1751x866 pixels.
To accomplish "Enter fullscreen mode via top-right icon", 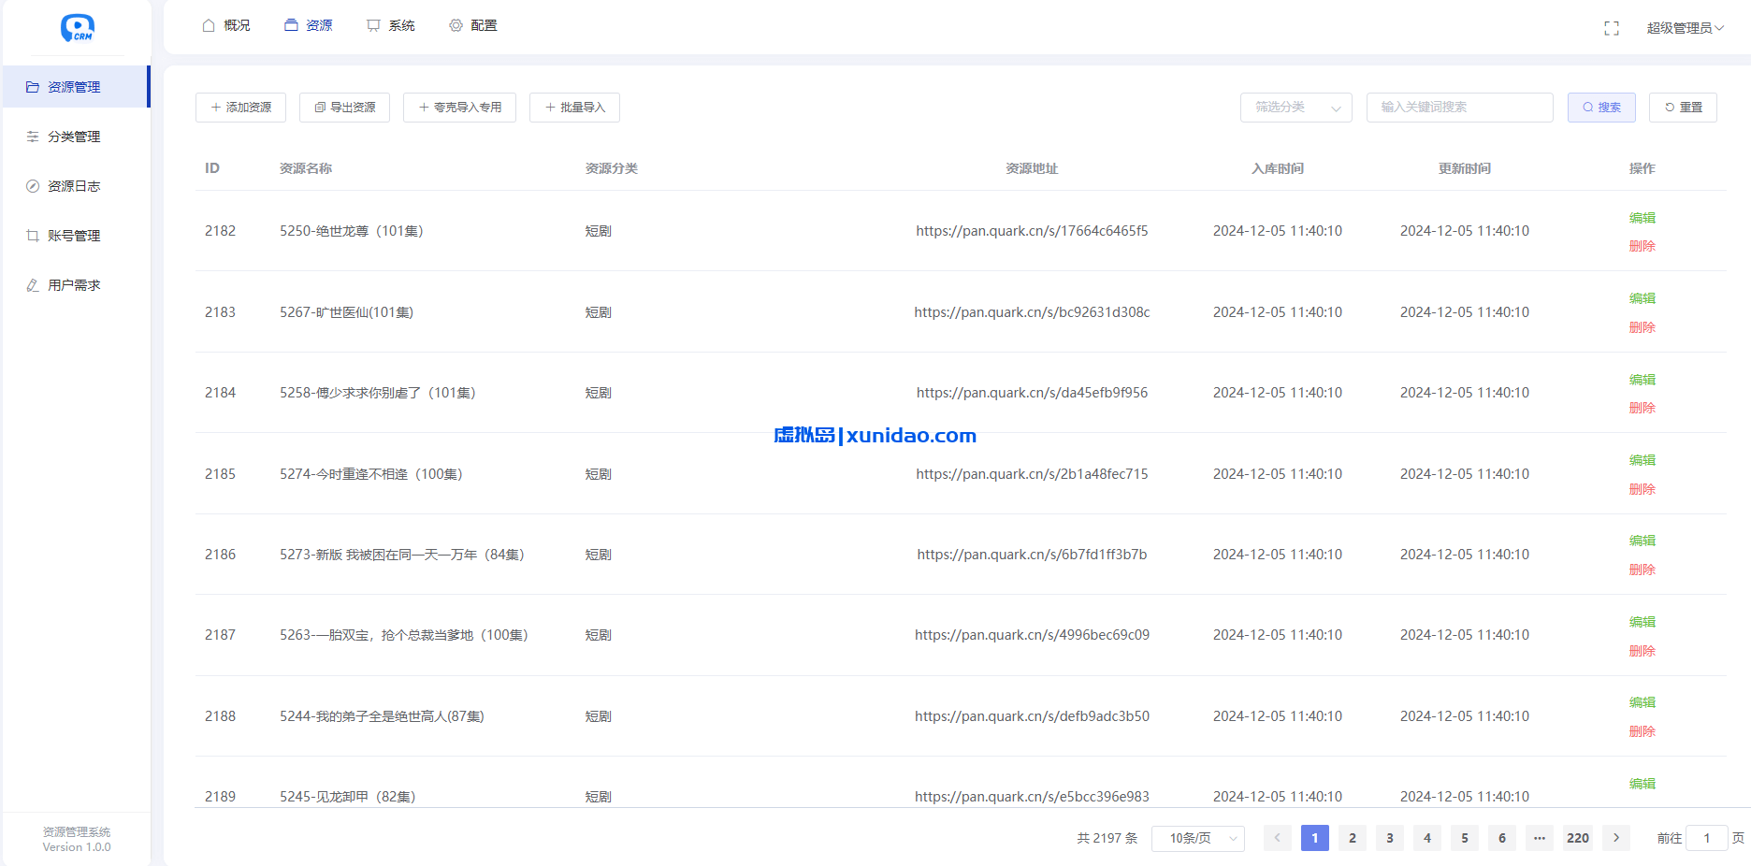I will 1612,27.
